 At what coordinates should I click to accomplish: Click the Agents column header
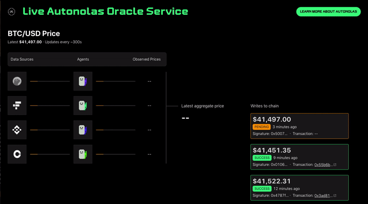(x=83, y=59)
